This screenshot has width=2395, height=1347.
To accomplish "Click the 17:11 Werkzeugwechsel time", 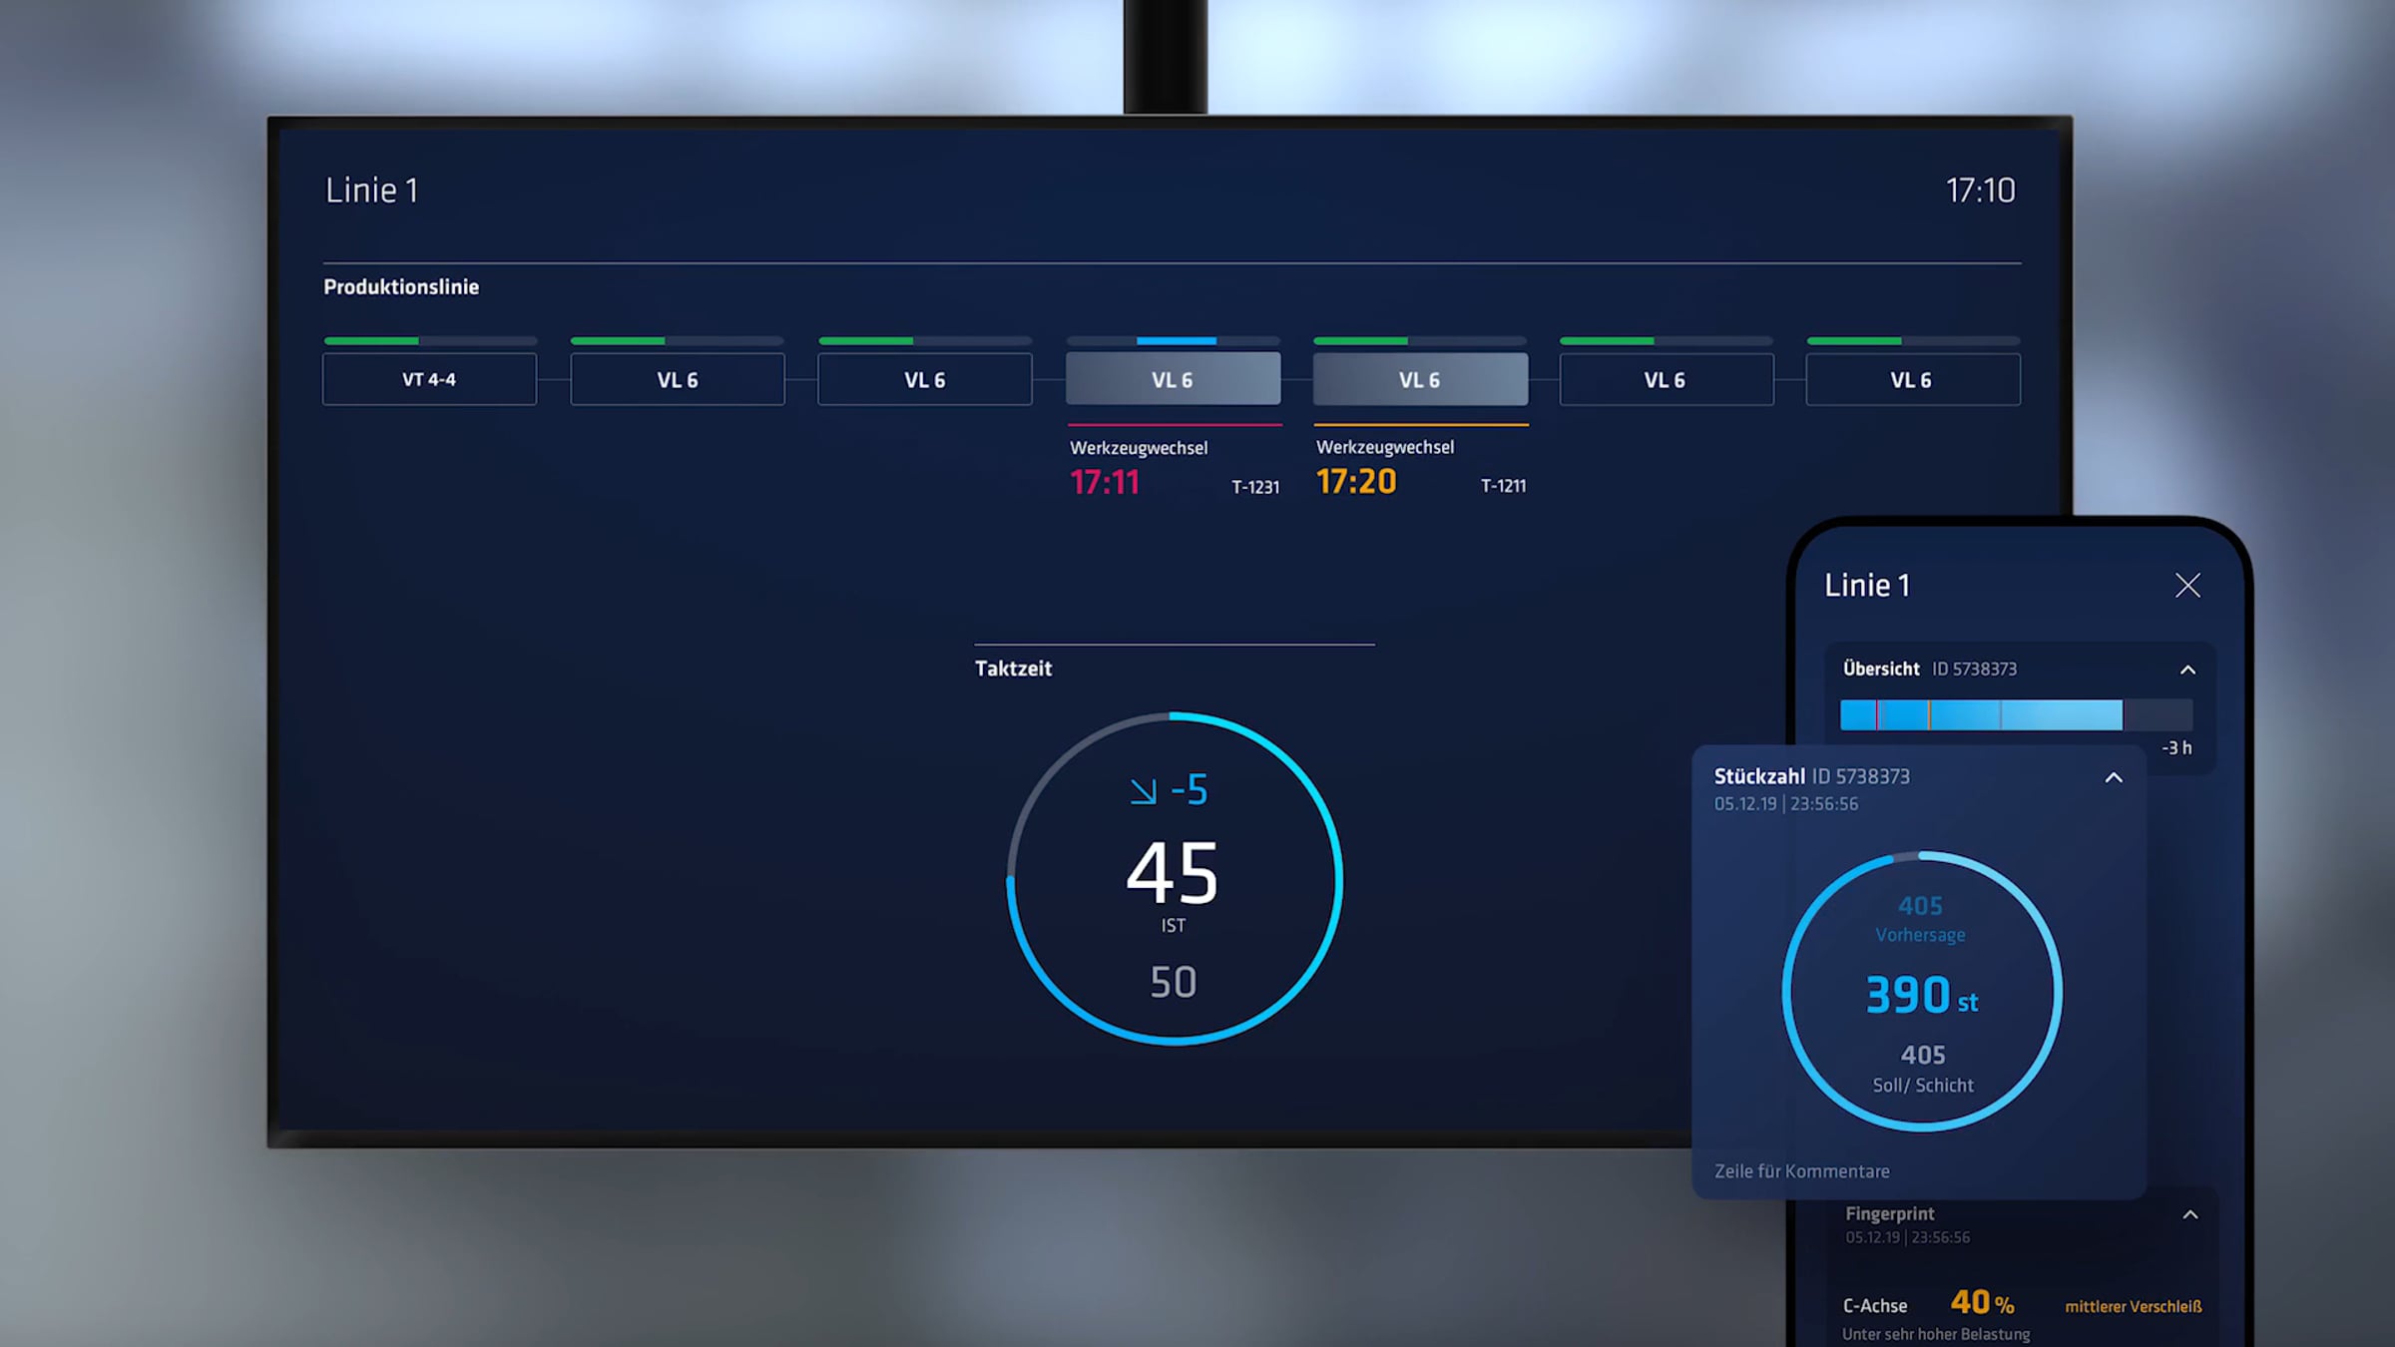I will point(1104,483).
